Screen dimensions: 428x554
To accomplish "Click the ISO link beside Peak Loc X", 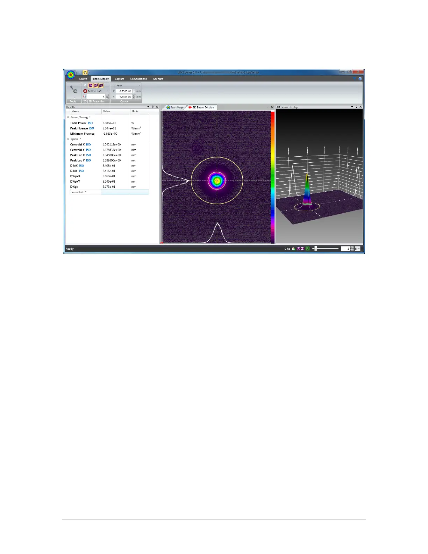I will point(89,155).
